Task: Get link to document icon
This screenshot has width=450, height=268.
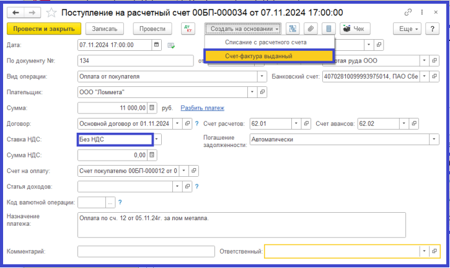Action: [407, 12]
